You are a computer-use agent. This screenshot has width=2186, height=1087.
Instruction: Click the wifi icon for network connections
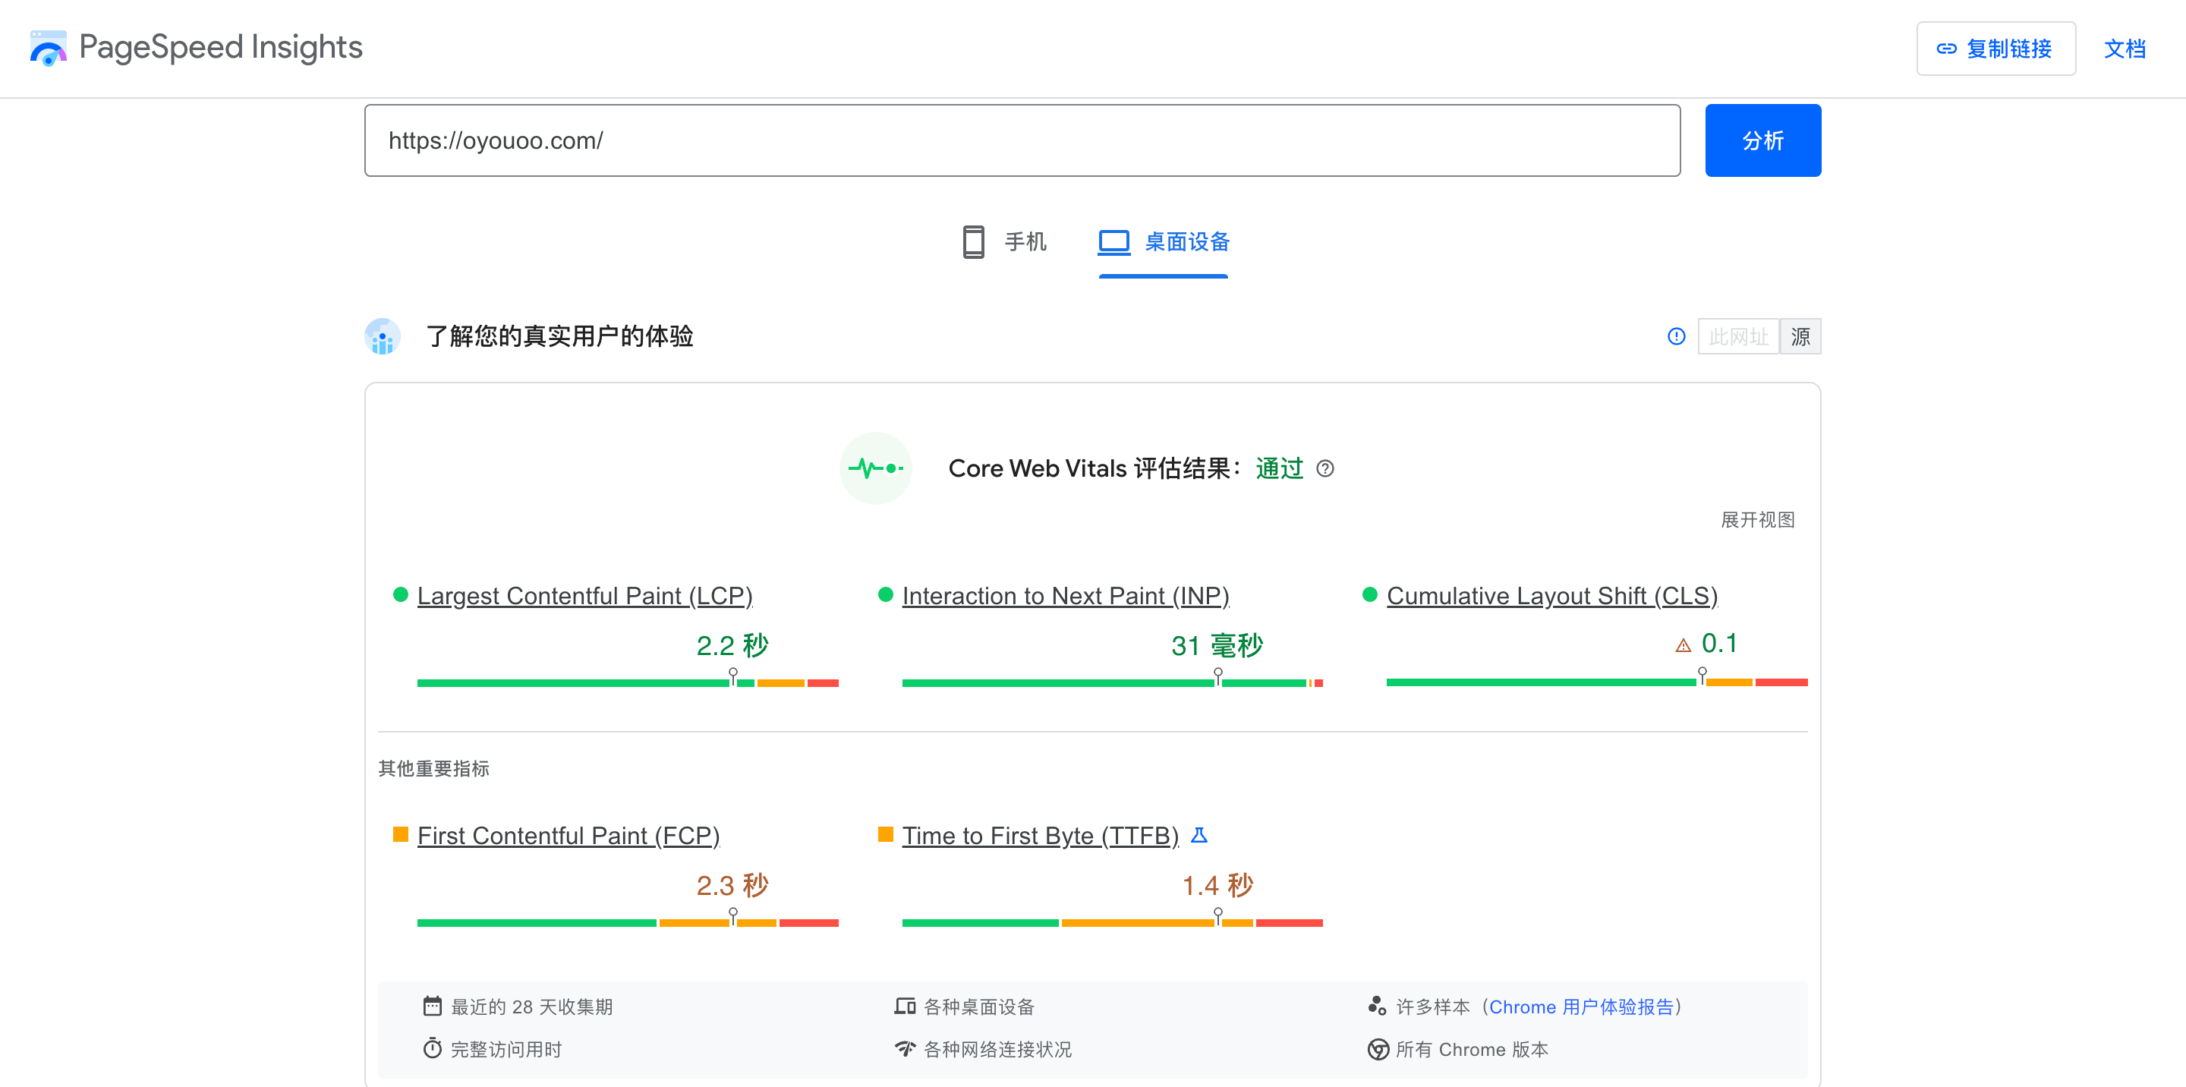click(905, 1049)
